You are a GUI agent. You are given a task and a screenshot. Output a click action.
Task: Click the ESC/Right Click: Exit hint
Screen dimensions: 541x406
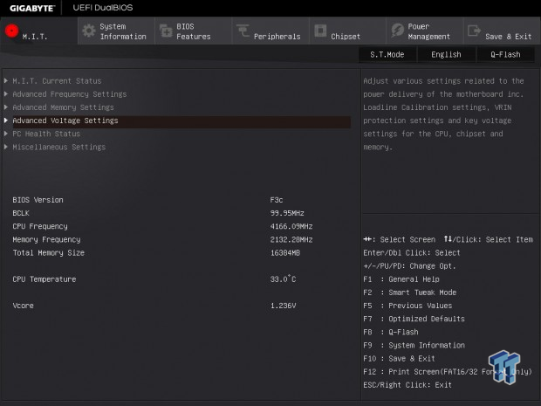[x=407, y=385]
